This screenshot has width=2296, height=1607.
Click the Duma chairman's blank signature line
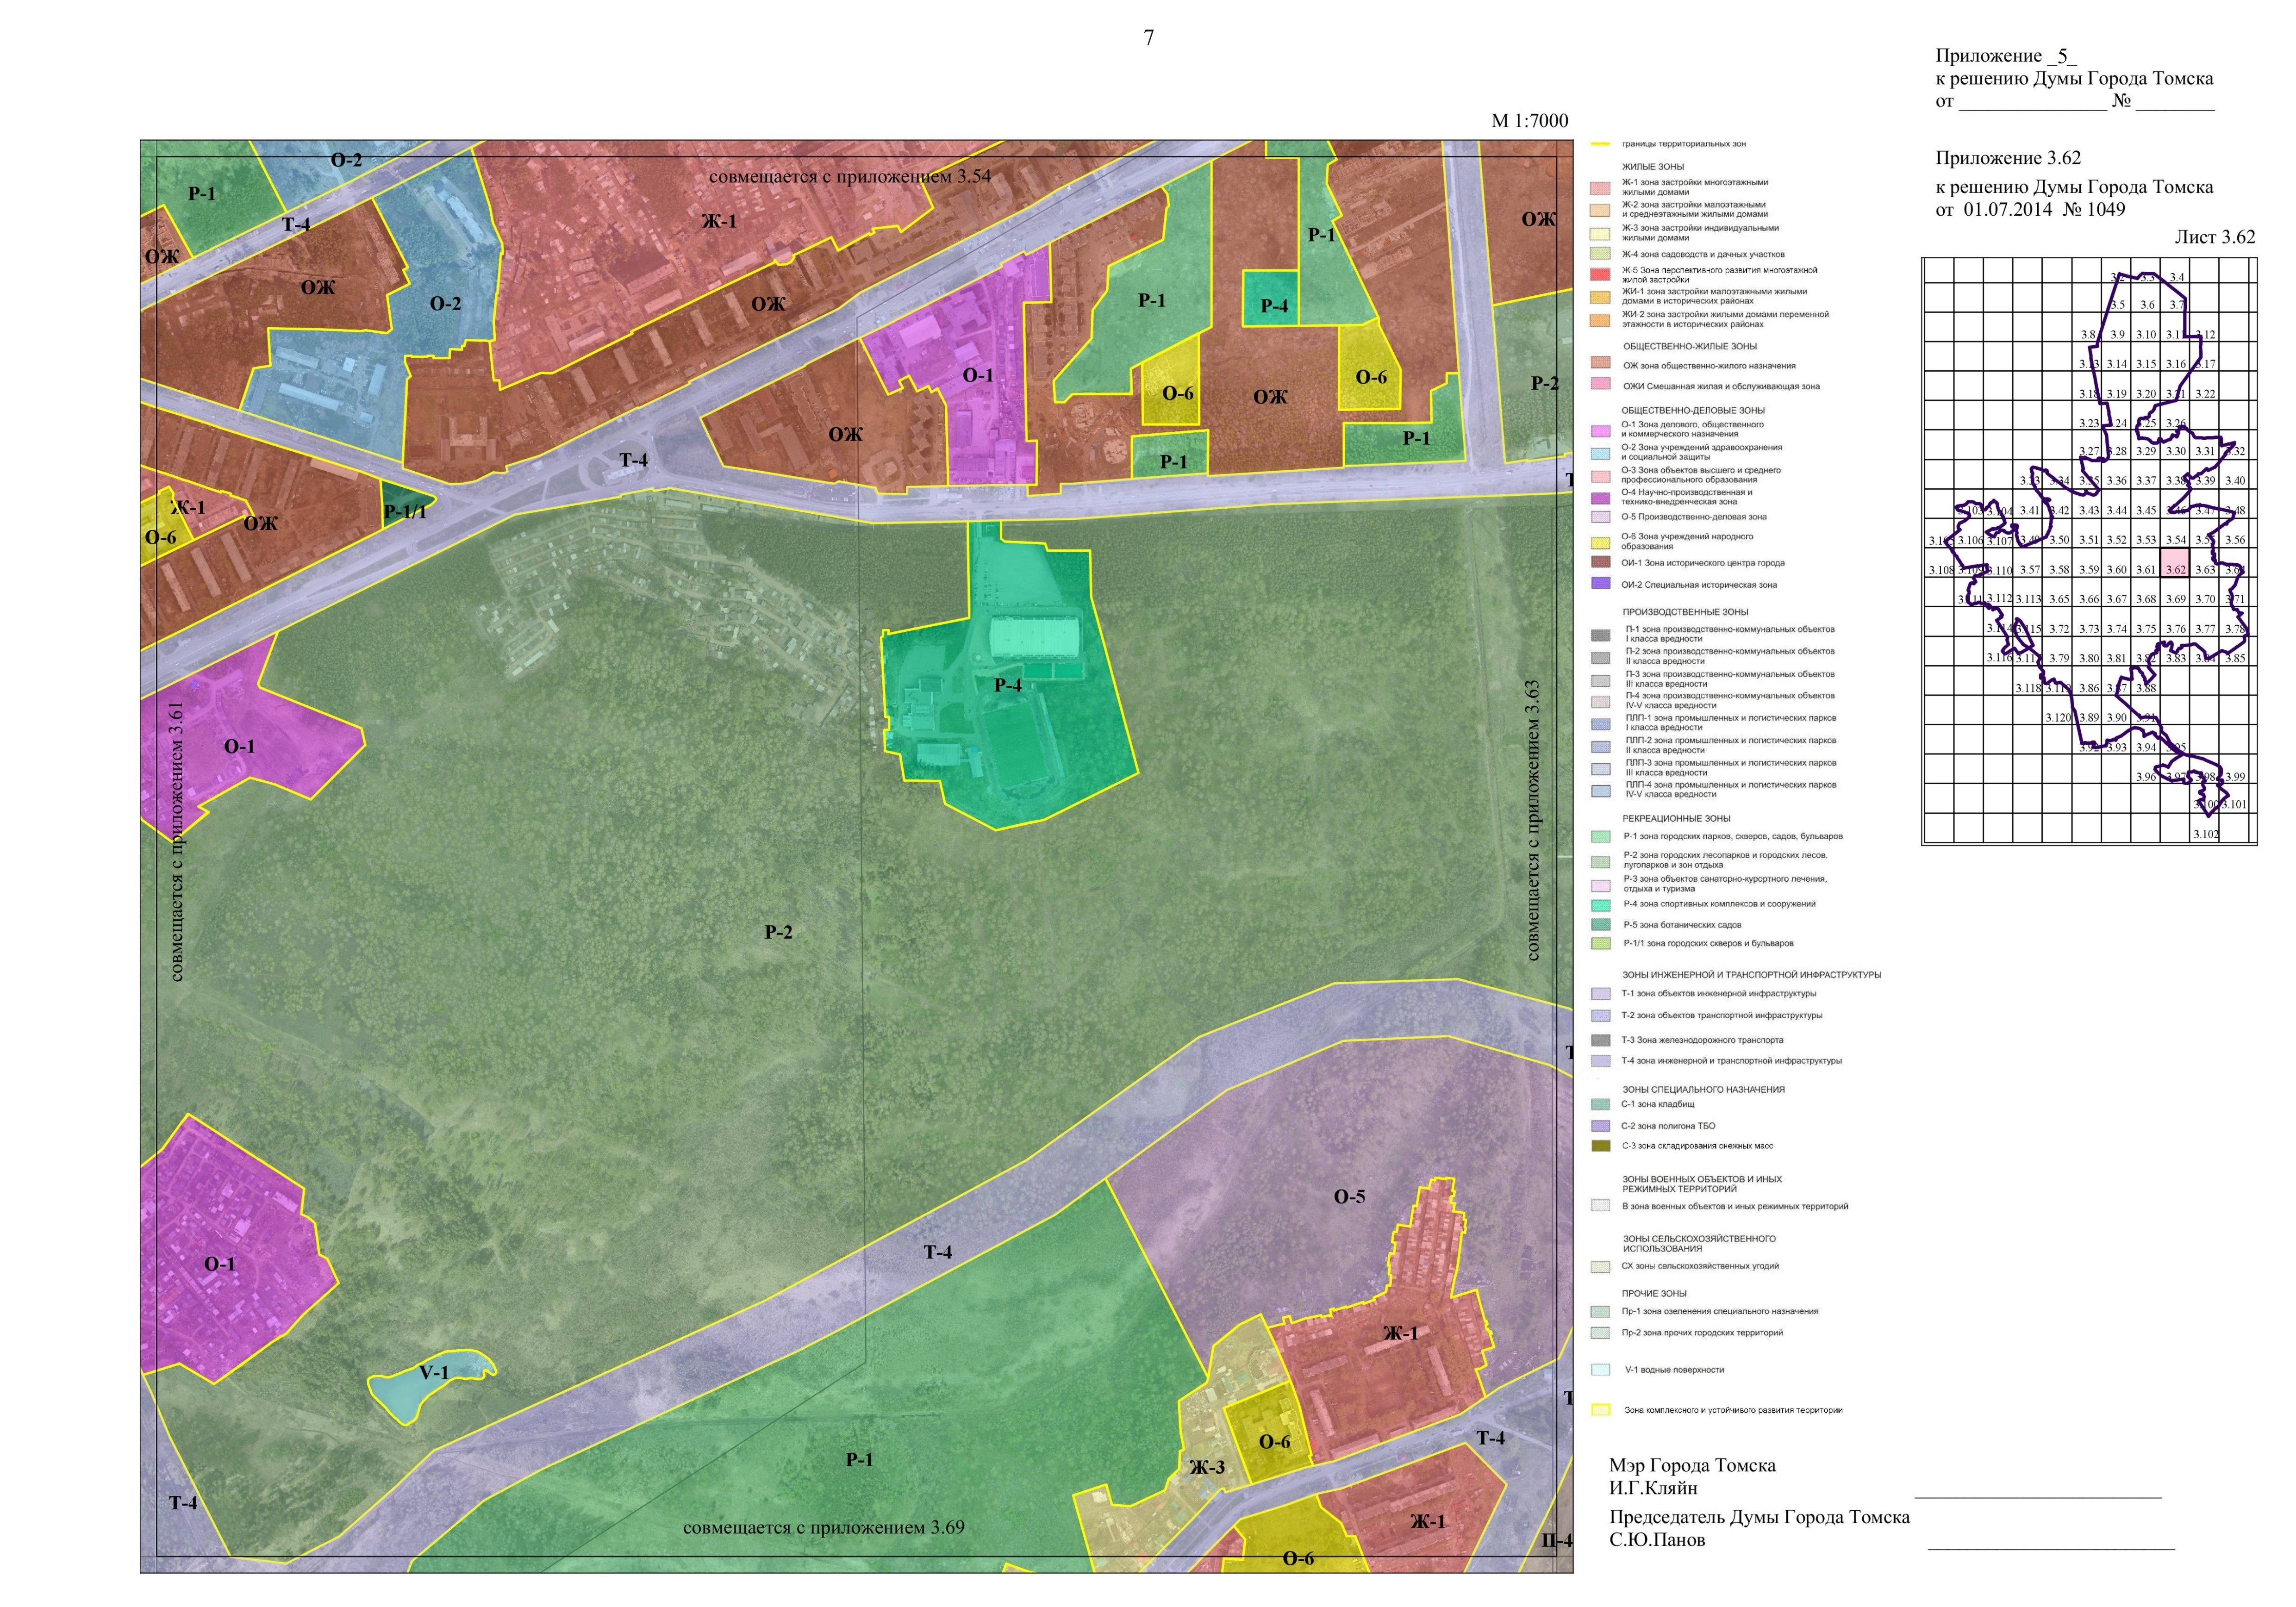(x=2051, y=1549)
